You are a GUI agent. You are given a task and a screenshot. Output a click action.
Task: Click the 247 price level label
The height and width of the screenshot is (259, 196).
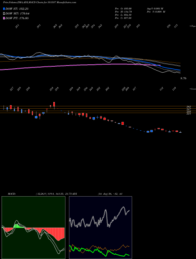point(189,109)
